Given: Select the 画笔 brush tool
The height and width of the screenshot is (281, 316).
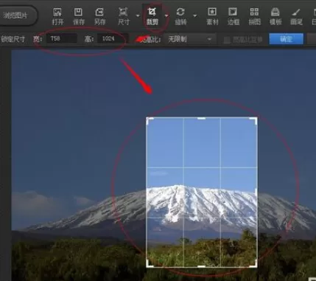Looking at the screenshot, I should 296,16.
